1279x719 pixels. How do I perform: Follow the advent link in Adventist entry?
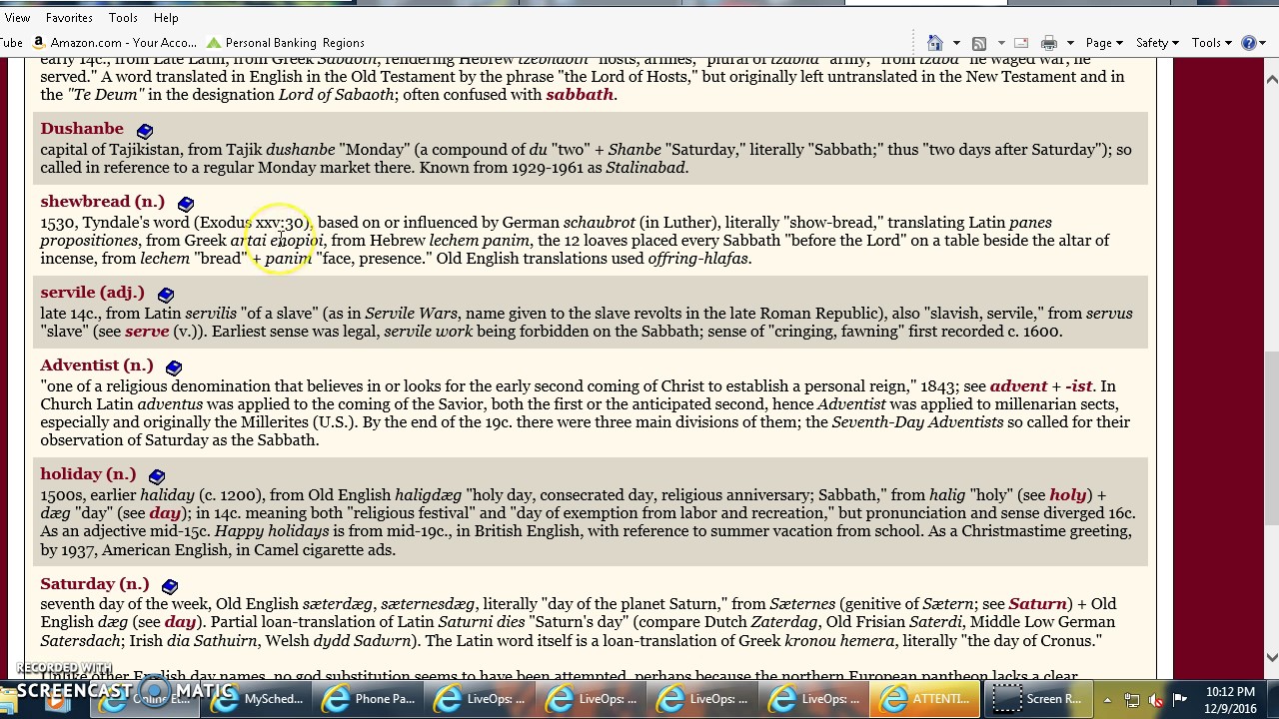(1018, 386)
